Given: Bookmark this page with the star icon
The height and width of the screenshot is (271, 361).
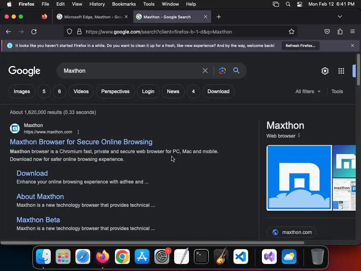Looking at the screenshot, I should point(292,31).
